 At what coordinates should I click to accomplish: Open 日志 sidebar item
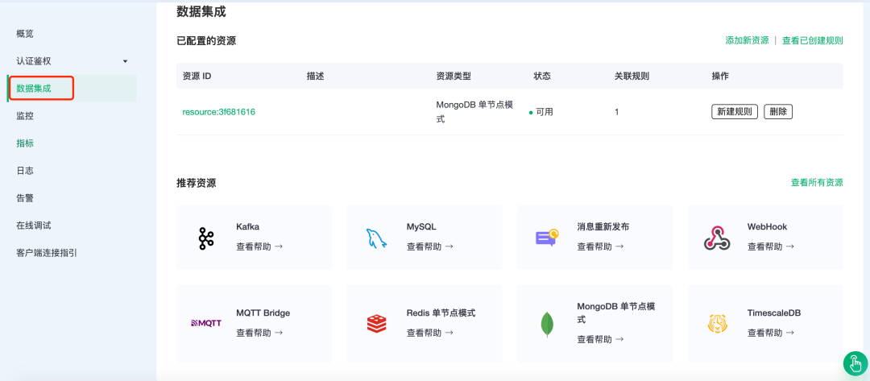[x=25, y=170]
